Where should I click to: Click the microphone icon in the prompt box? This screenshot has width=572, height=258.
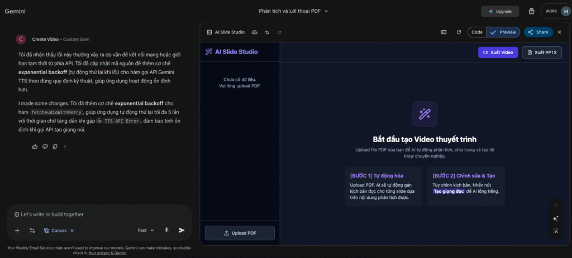(x=166, y=230)
